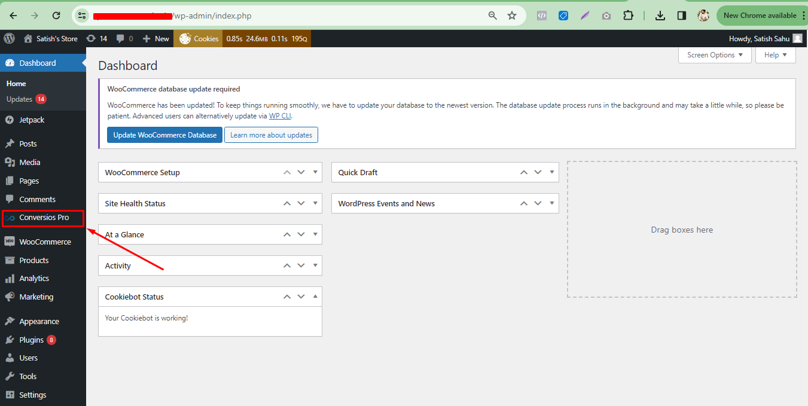Viewport: 808px width, 406px height.
Task: Open Analytics in the sidebar
Action: [43, 278]
